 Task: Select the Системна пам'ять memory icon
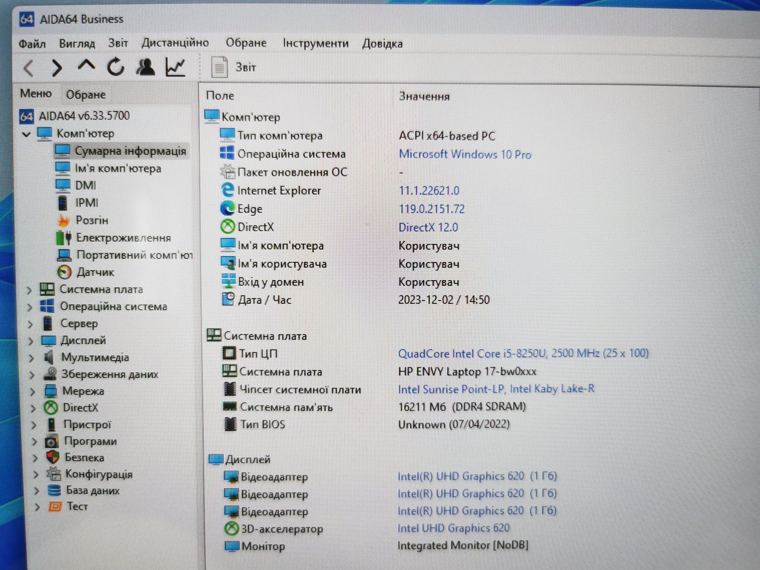point(230,406)
